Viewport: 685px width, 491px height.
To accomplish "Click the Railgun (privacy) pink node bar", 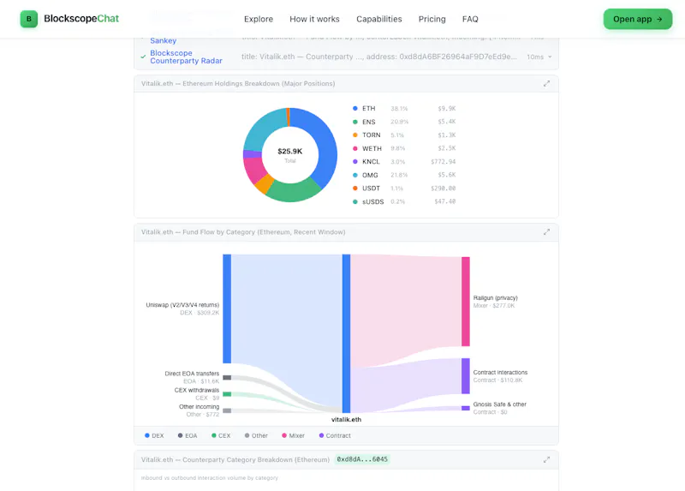I will [x=466, y=302].
